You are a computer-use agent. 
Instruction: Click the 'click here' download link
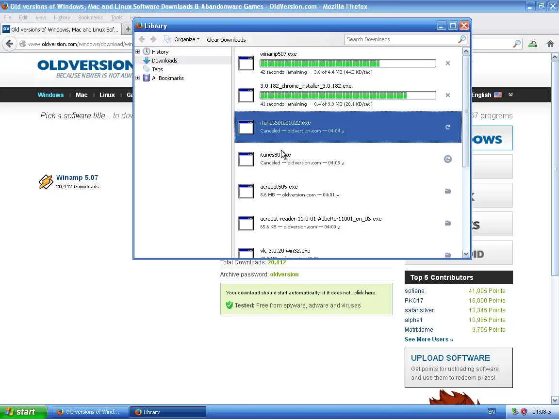tap(365, 292)
